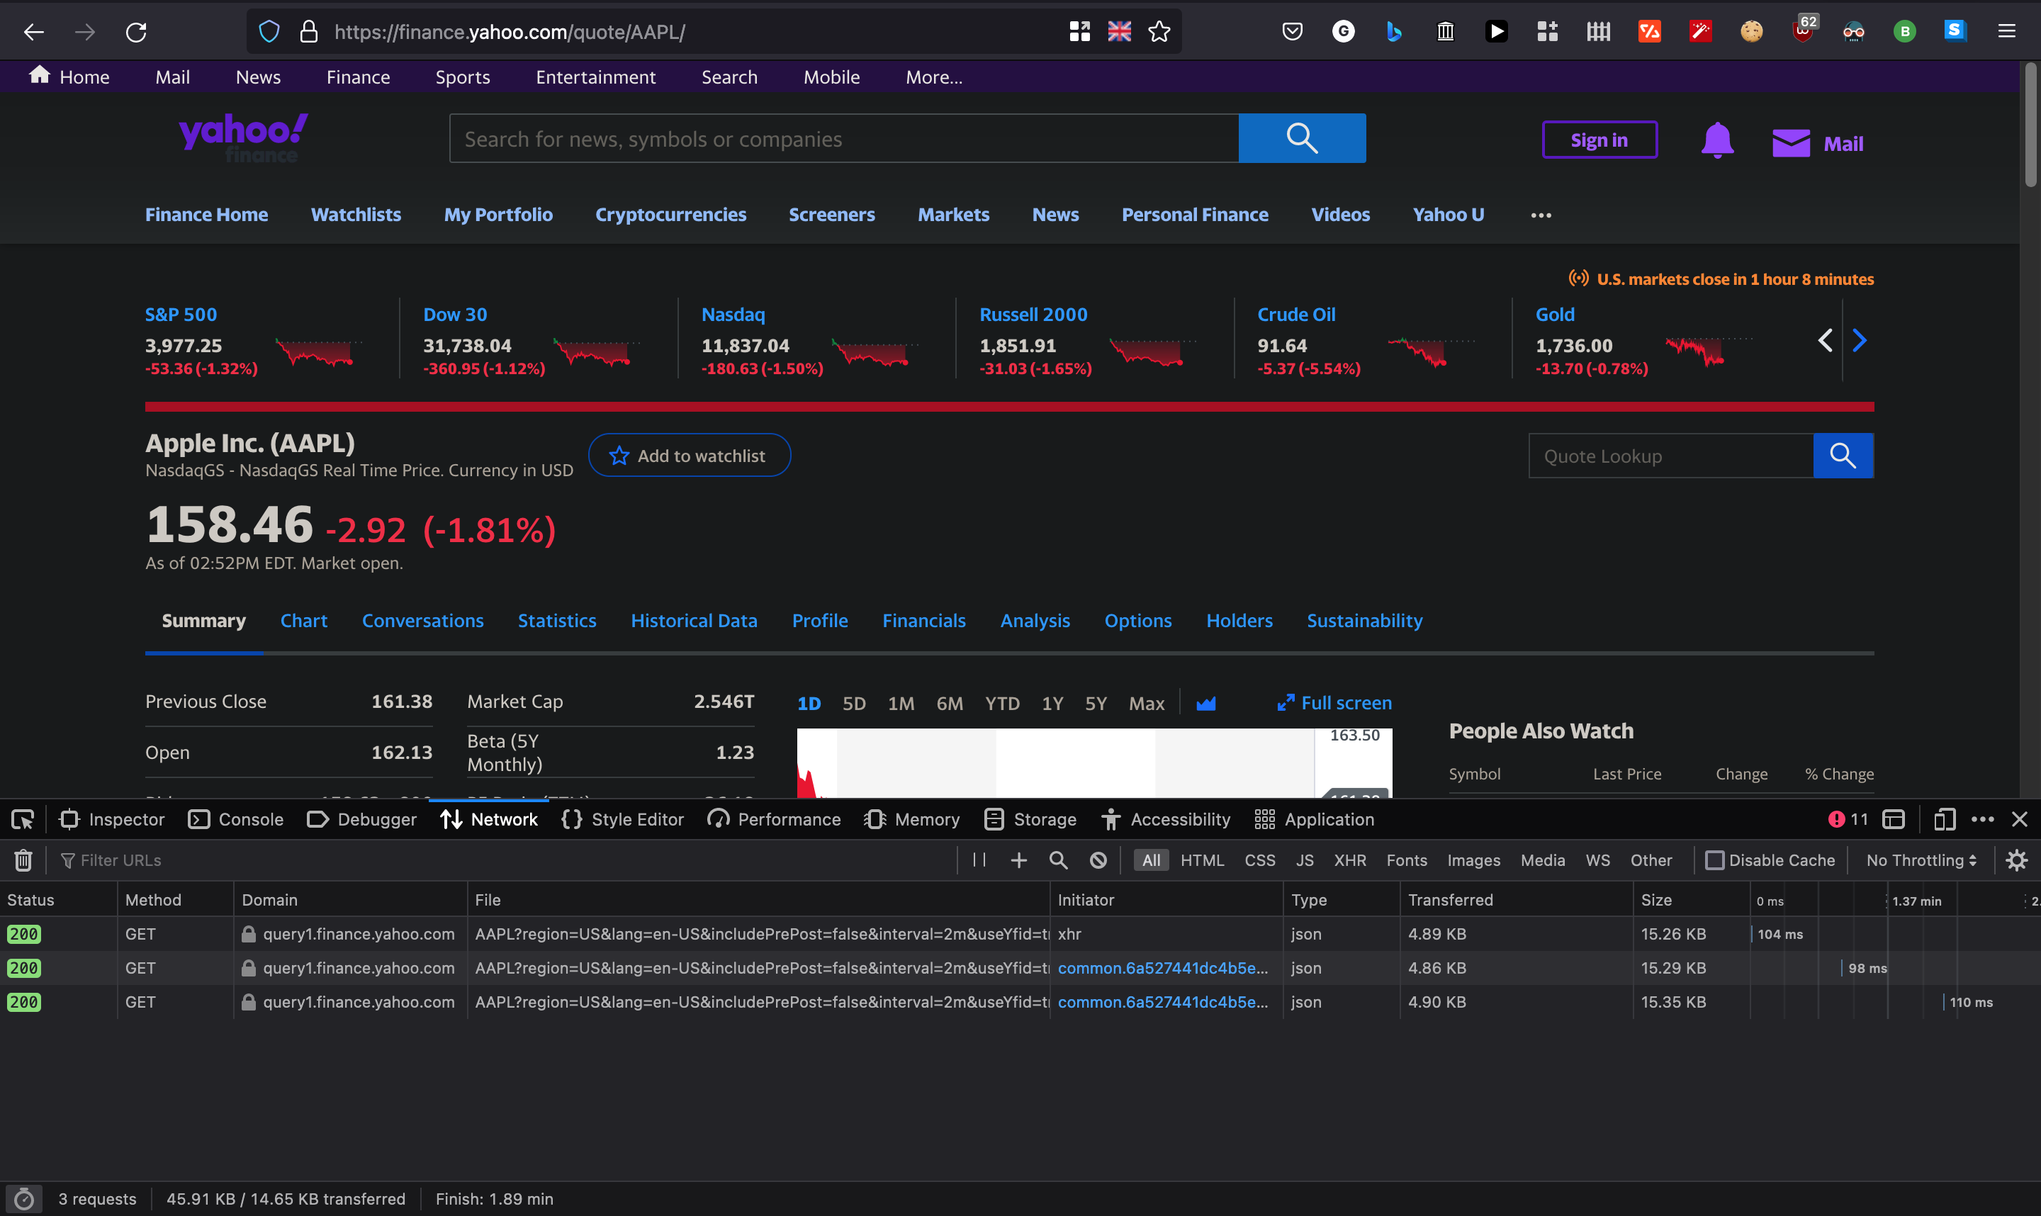Open the Personal Finance navigation menu
Viewport: 2041px width, 1216px height.
point(1195,215)
